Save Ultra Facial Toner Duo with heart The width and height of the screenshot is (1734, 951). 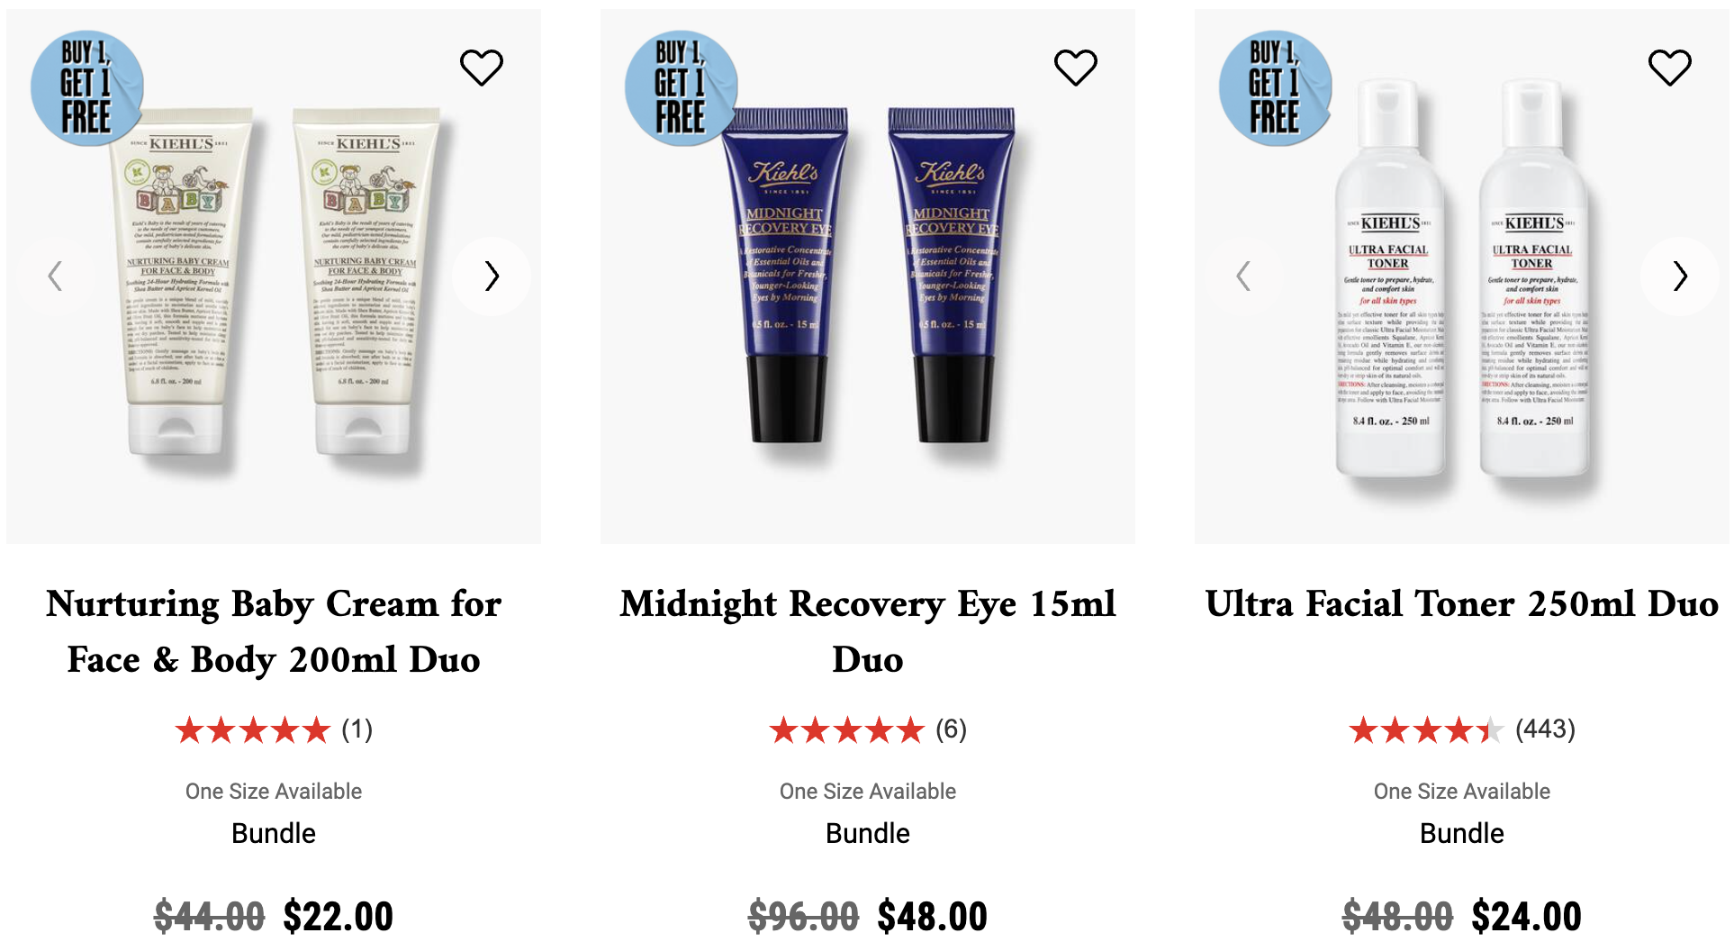1669,68
